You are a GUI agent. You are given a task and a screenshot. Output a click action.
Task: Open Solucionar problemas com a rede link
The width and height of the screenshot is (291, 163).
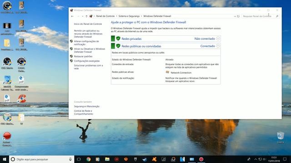click(88, 67)
